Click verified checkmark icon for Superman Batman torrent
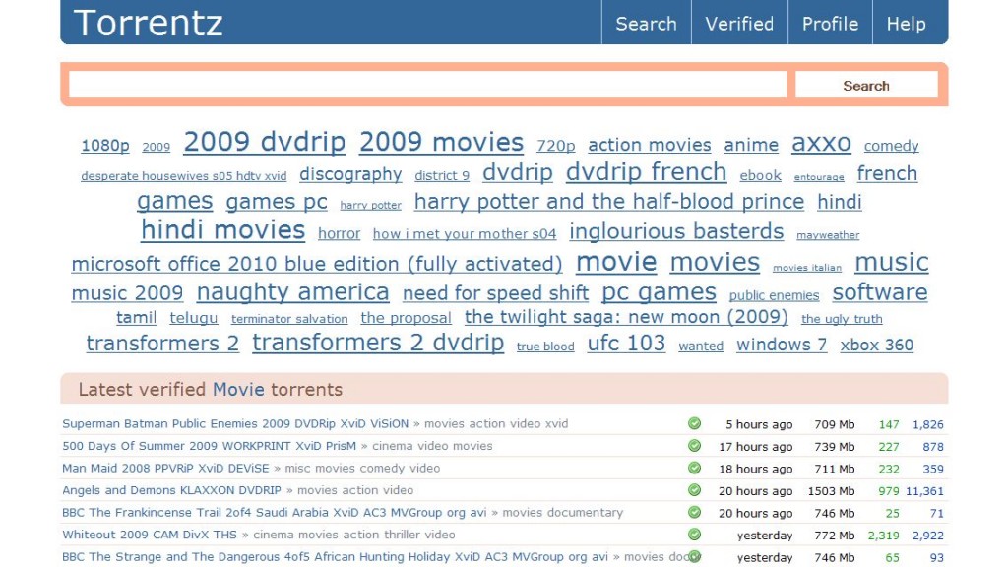The width and height of the screenshot is (1008, 567). [x=694, y=424]
